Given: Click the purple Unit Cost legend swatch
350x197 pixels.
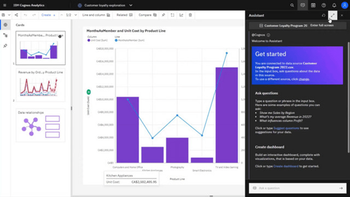Looking at the screenshot, I should pos(89,40).
